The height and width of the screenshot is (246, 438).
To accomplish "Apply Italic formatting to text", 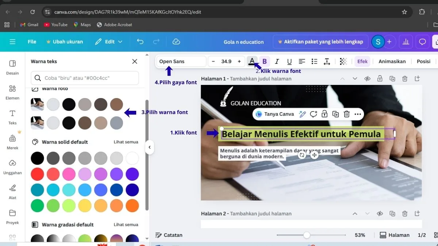I will (x=277, y=62).
